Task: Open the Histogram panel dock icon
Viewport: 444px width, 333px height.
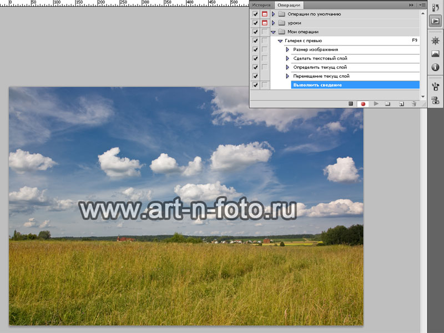Action: coord(435,54)
